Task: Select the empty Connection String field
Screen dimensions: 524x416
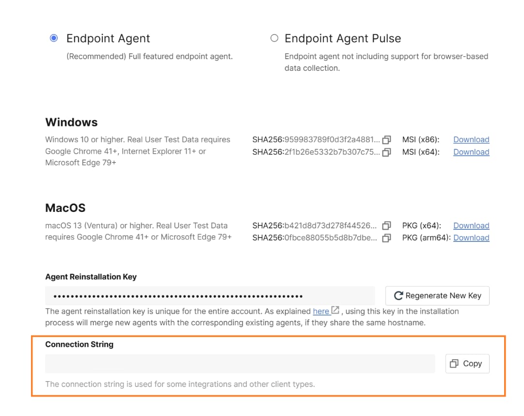Action: click(240, 363)
